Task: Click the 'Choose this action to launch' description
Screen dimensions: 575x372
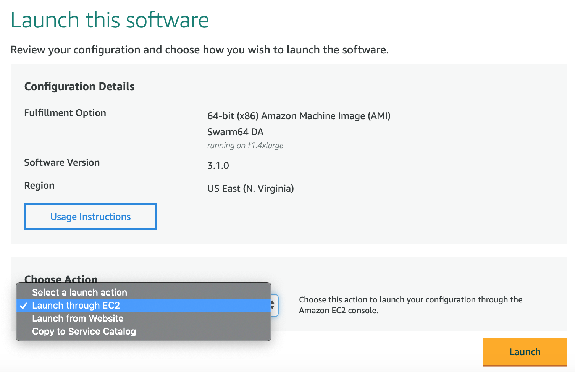Action: (411, 305)
